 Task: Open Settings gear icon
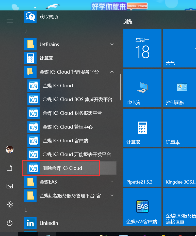[10, 204]
